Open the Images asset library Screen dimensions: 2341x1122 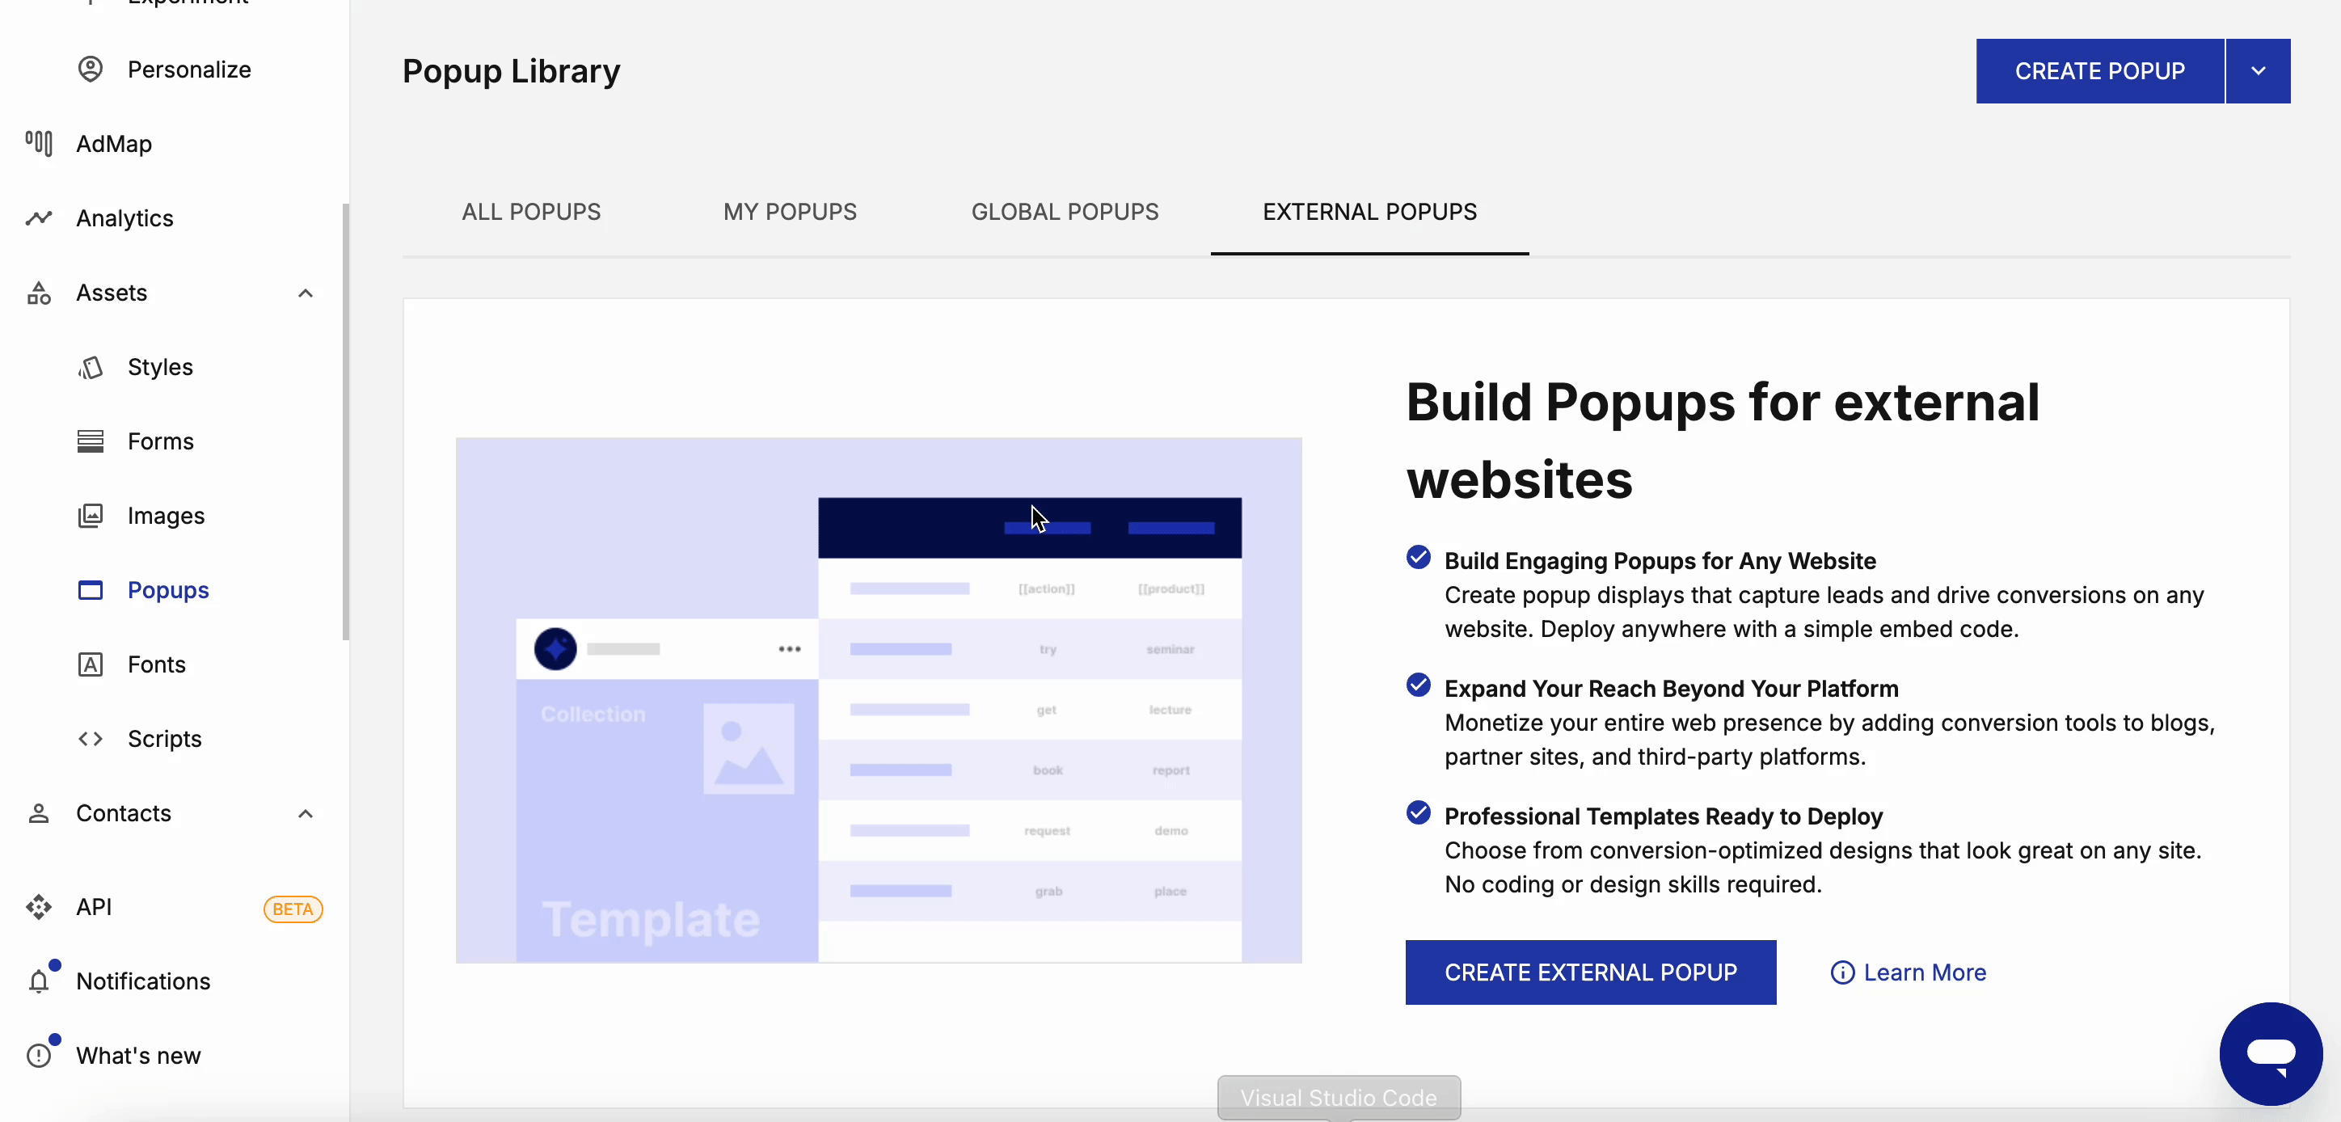coord(164,515)
